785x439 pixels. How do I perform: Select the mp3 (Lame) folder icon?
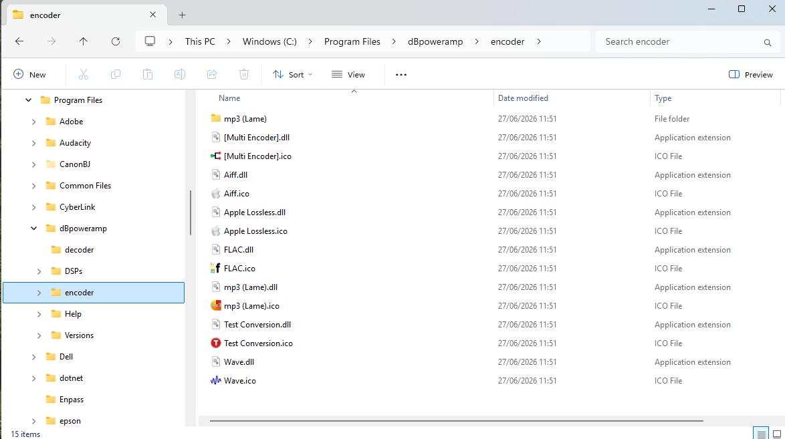216,119
